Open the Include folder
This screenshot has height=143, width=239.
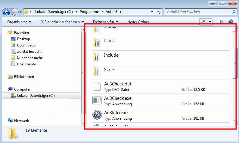(x=97, y=57)
